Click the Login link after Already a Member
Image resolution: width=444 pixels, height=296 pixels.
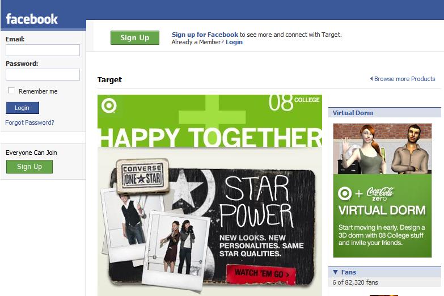234,42
